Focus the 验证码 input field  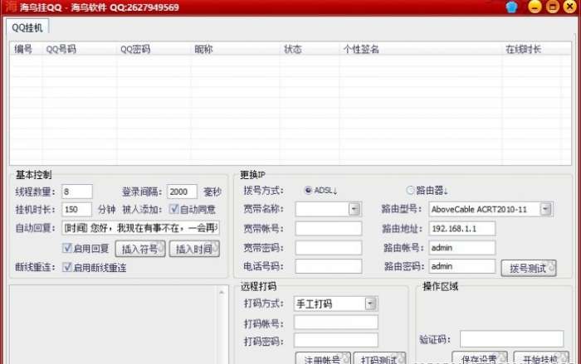[512, 339]
